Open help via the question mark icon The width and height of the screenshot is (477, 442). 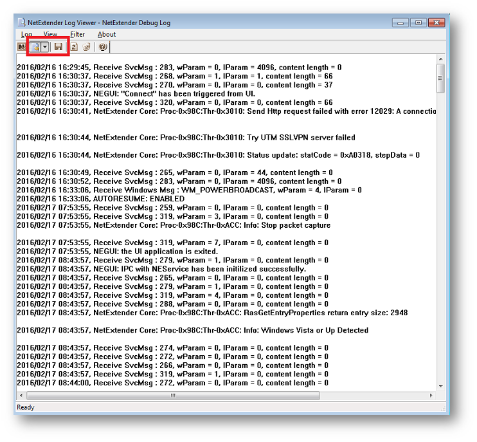[103, 47]
